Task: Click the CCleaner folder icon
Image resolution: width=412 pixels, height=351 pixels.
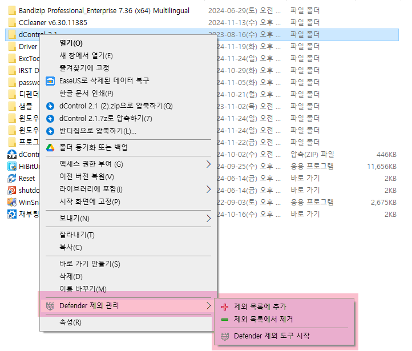Action: [x=12, y=23]
